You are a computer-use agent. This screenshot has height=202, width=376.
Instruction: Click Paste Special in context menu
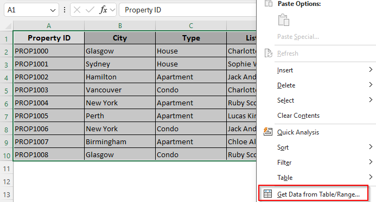point(298,37)
